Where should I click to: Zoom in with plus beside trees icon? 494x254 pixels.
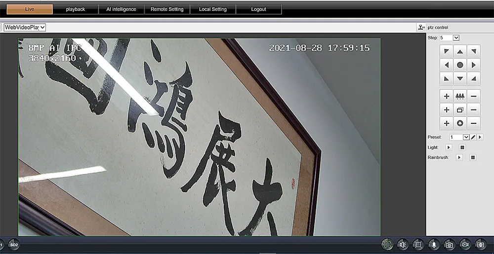[x=446, y=96]
